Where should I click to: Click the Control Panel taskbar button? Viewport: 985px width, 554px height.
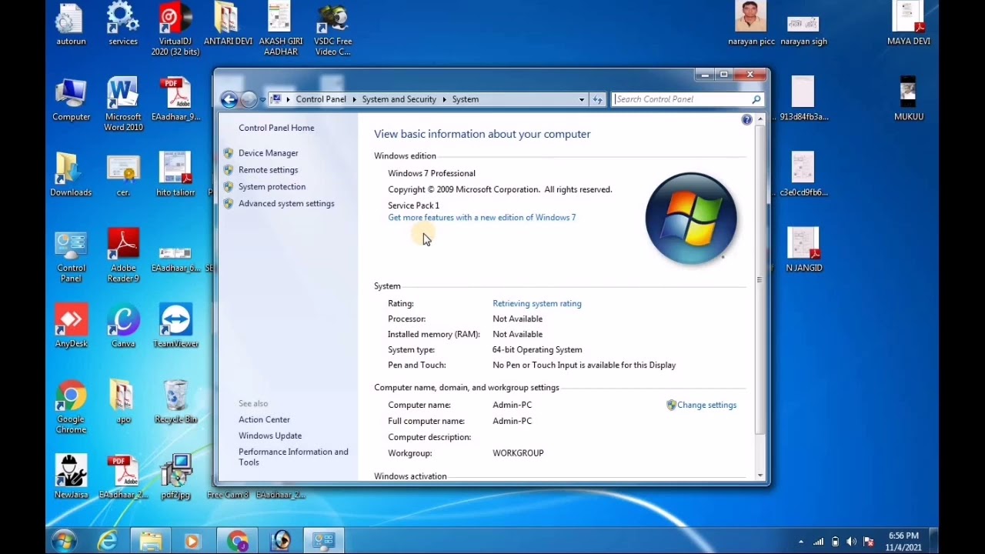pos(323,542)
